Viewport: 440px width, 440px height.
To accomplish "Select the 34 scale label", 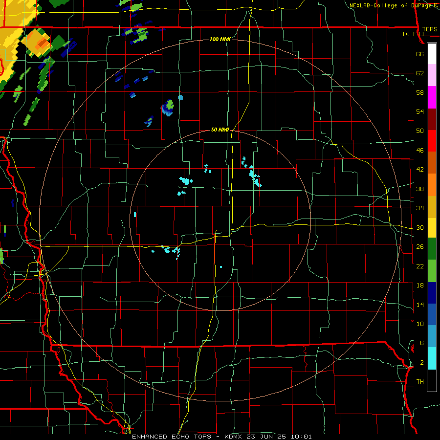I will coord(420,208).
